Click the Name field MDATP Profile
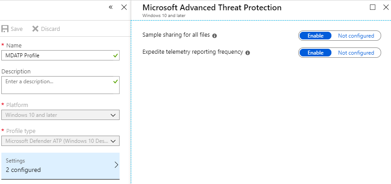 coord(56,56)
